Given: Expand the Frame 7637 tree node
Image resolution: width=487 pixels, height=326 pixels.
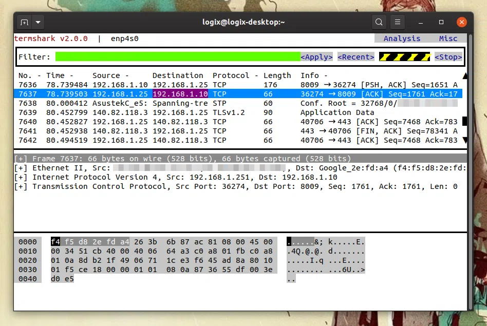Looking at the screenshot, I should (x=21, y=159).
